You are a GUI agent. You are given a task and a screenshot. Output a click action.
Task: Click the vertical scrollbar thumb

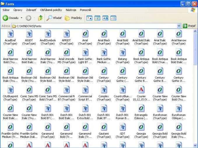pos(195,49)
